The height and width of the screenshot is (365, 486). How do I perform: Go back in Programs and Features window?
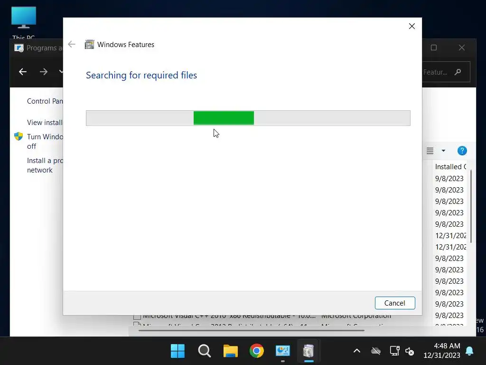[x=23, y=72]
